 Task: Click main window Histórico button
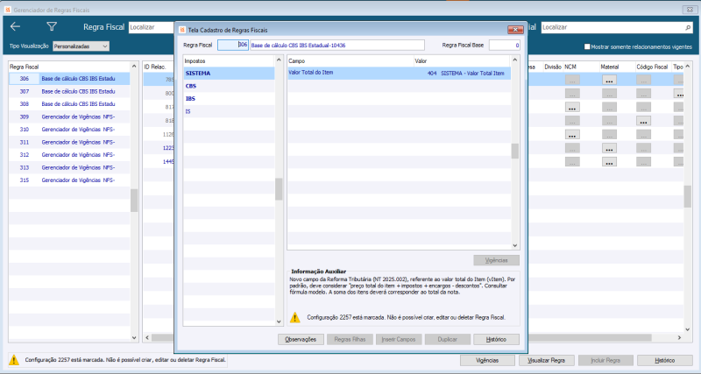pyautogui.click(x=664, y=360)
